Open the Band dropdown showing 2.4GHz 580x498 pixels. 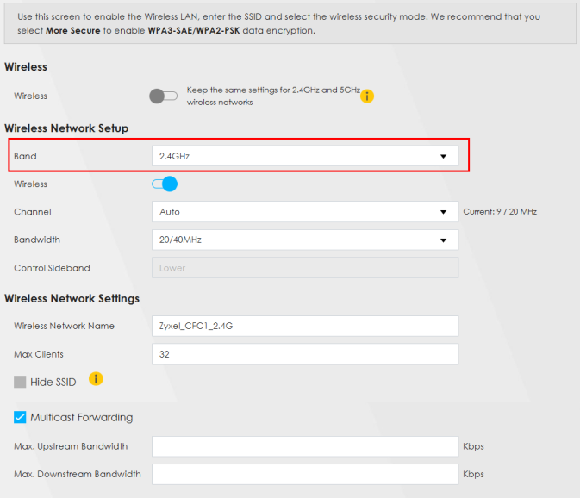click(304, 156)
